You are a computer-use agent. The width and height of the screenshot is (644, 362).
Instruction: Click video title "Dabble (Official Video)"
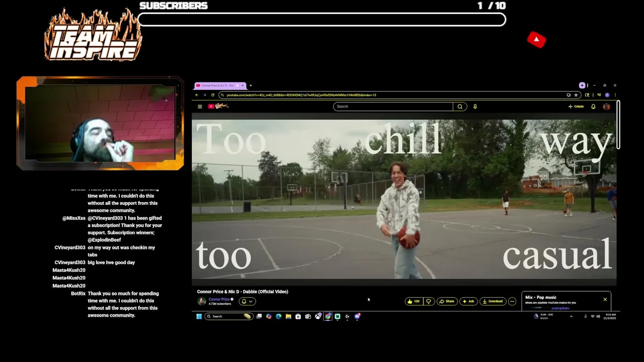[x=266, y=292]
